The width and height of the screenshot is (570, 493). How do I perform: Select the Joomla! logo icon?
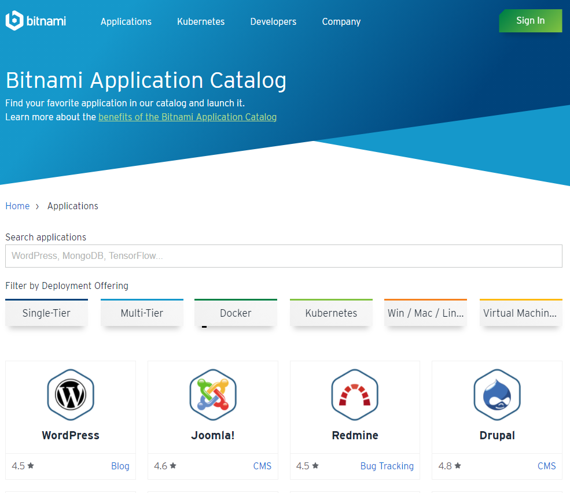click(x=213, y=395)
